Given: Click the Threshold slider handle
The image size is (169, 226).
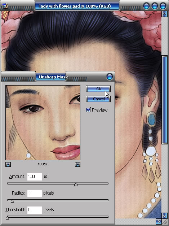Looking at the screenshot, I should (7, 218).
